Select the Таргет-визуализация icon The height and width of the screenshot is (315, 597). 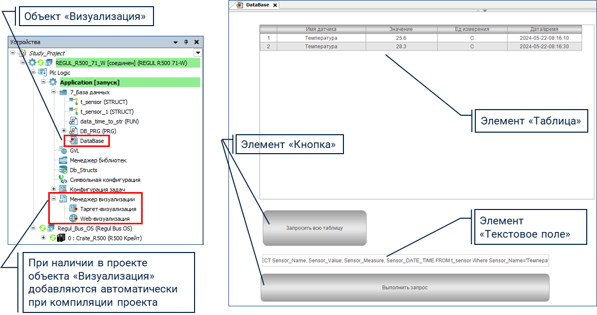pos(73,209)
